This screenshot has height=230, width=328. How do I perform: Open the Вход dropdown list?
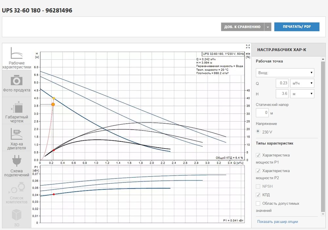pos(285,73)
